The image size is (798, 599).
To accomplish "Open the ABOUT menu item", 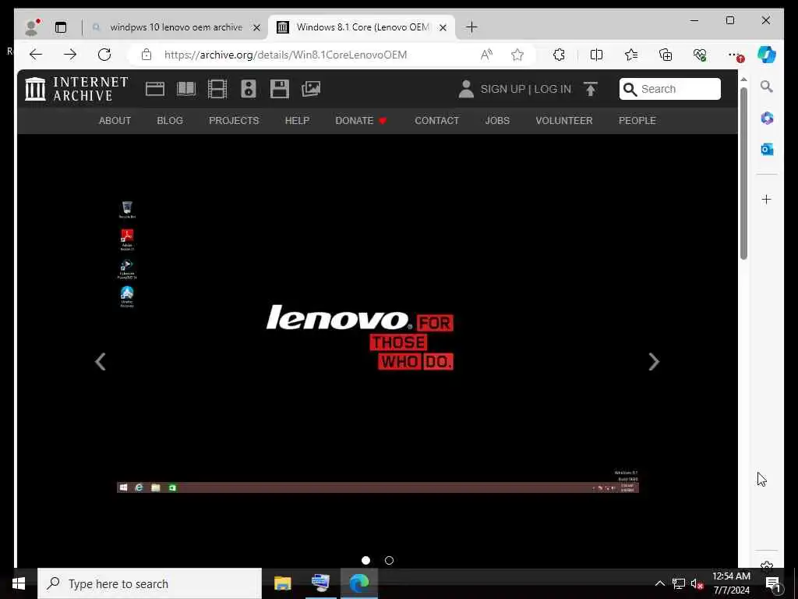I will 115,121.
